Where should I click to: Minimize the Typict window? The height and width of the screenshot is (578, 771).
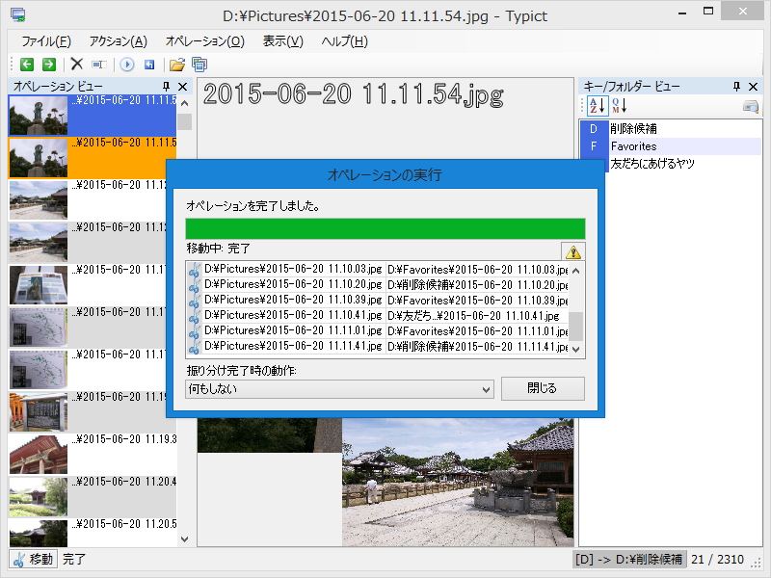pos(682,13)
